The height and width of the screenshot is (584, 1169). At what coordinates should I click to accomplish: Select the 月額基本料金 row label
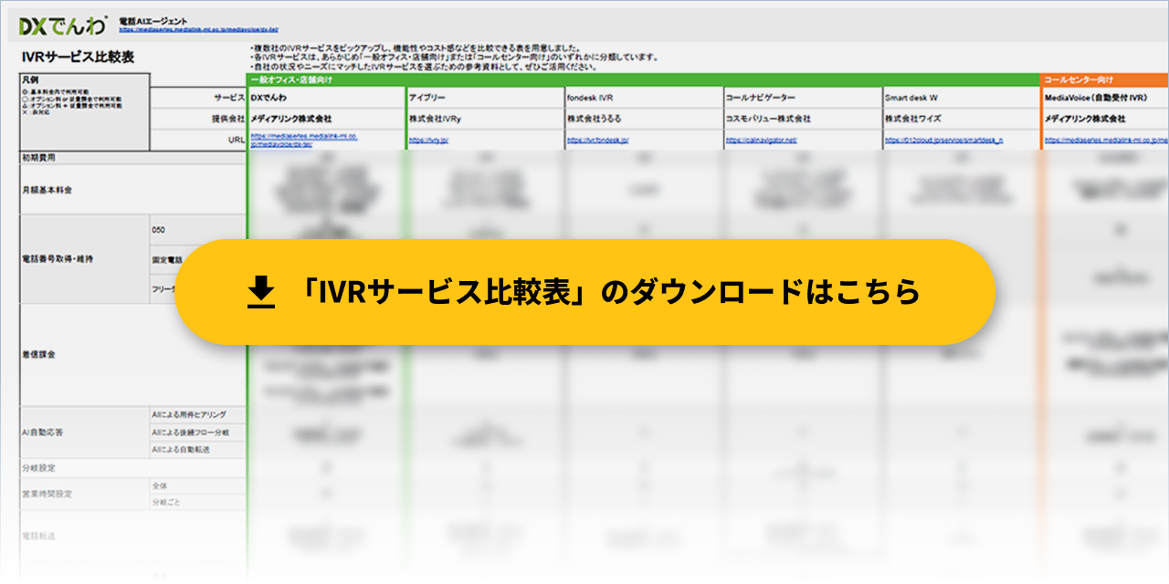pyautogui.click(x=46, y=191)
